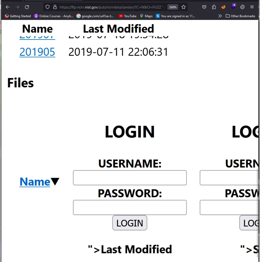Viewport: 260px width, 262px height.
Task: Go forward using the forward arrow
Action: coord(17,7)
